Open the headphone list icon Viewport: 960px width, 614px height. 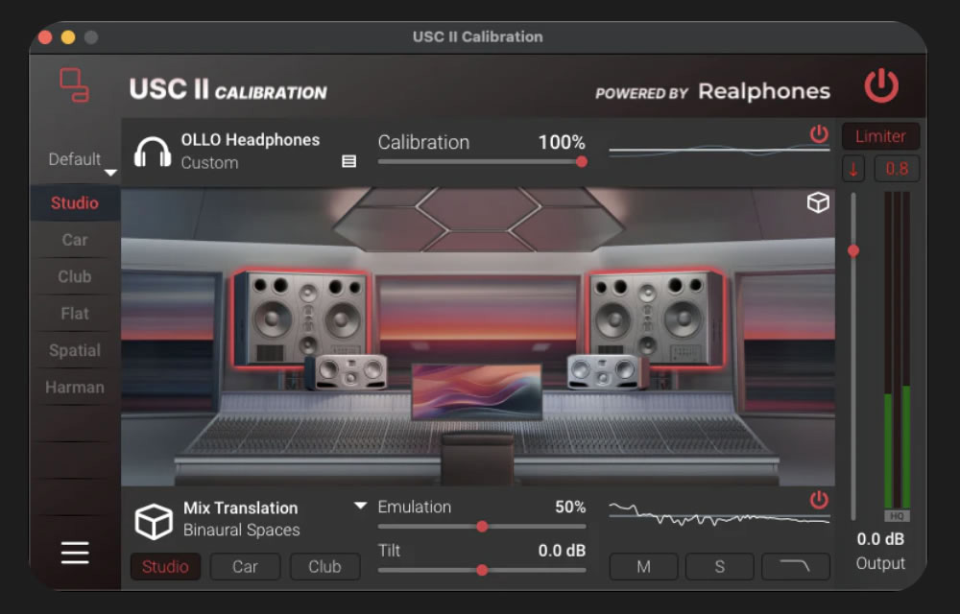click(349, 161)
